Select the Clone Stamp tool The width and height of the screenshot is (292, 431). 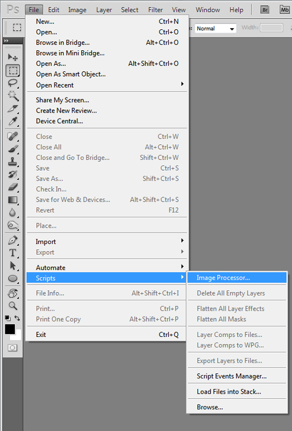coord(13,162)
